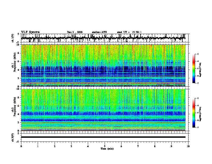
Task: Click the "6" kHz tick on ch.2 frequency axis
Action: point(19,106)
